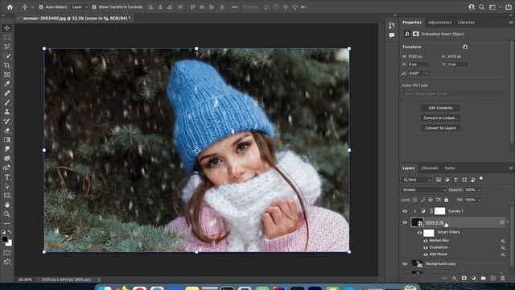Go to Photoshop Home screen

coord(10,7)
